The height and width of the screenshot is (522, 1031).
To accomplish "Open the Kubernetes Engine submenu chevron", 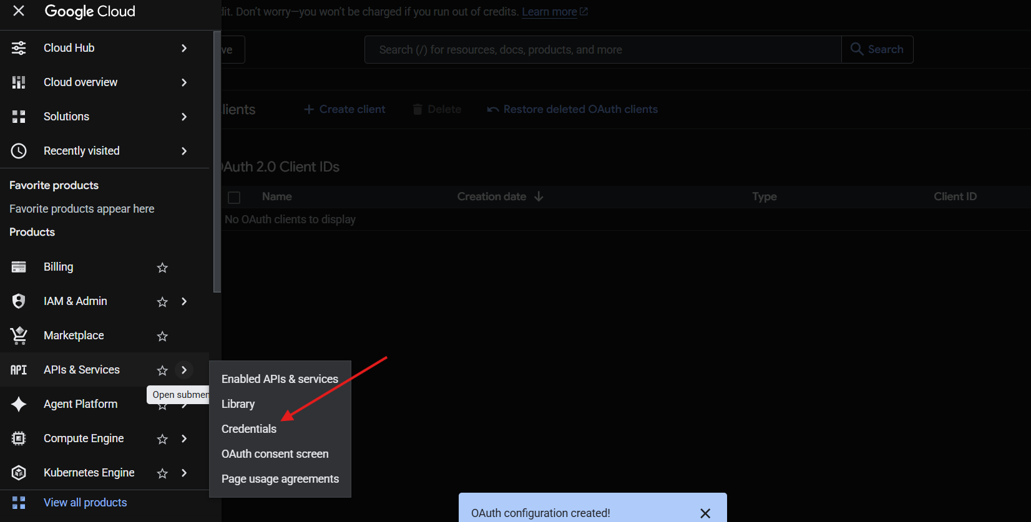I will point(184,473).
